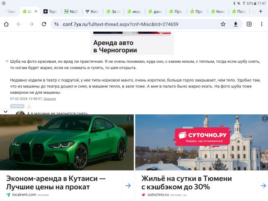Open a new tab with plus
The height and width of the screenshot is (201, 268).
click(261, 11)
